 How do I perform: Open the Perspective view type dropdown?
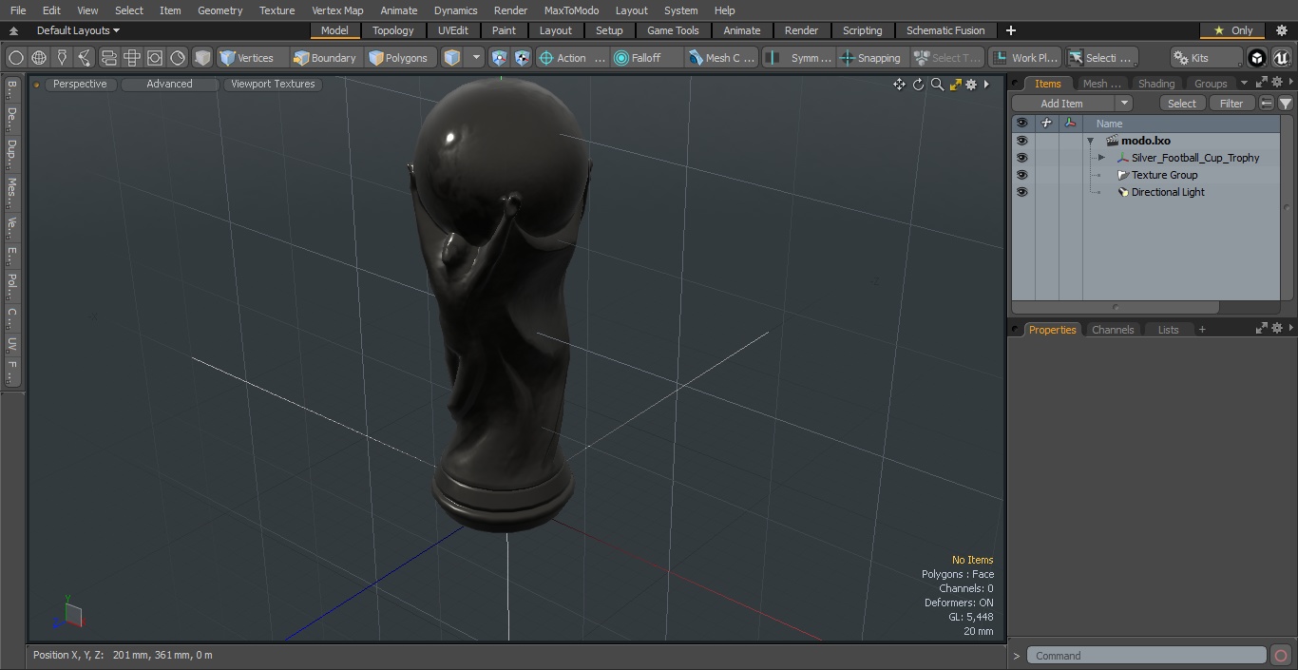[80, 84]
